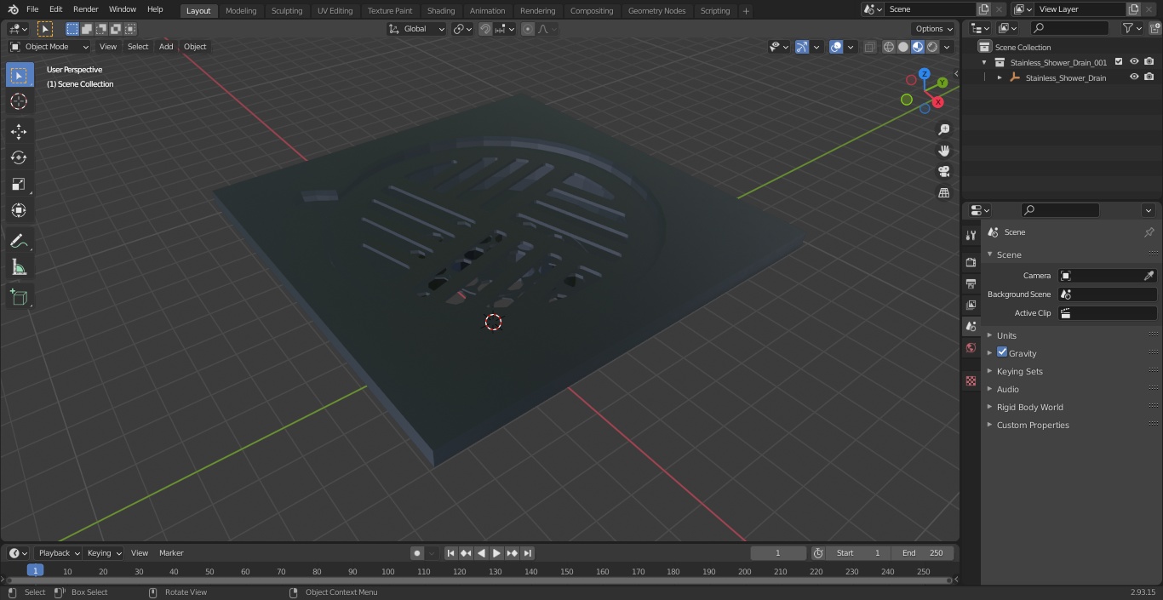Toggle the Gravity checkbox

(x=1002, y=352)
